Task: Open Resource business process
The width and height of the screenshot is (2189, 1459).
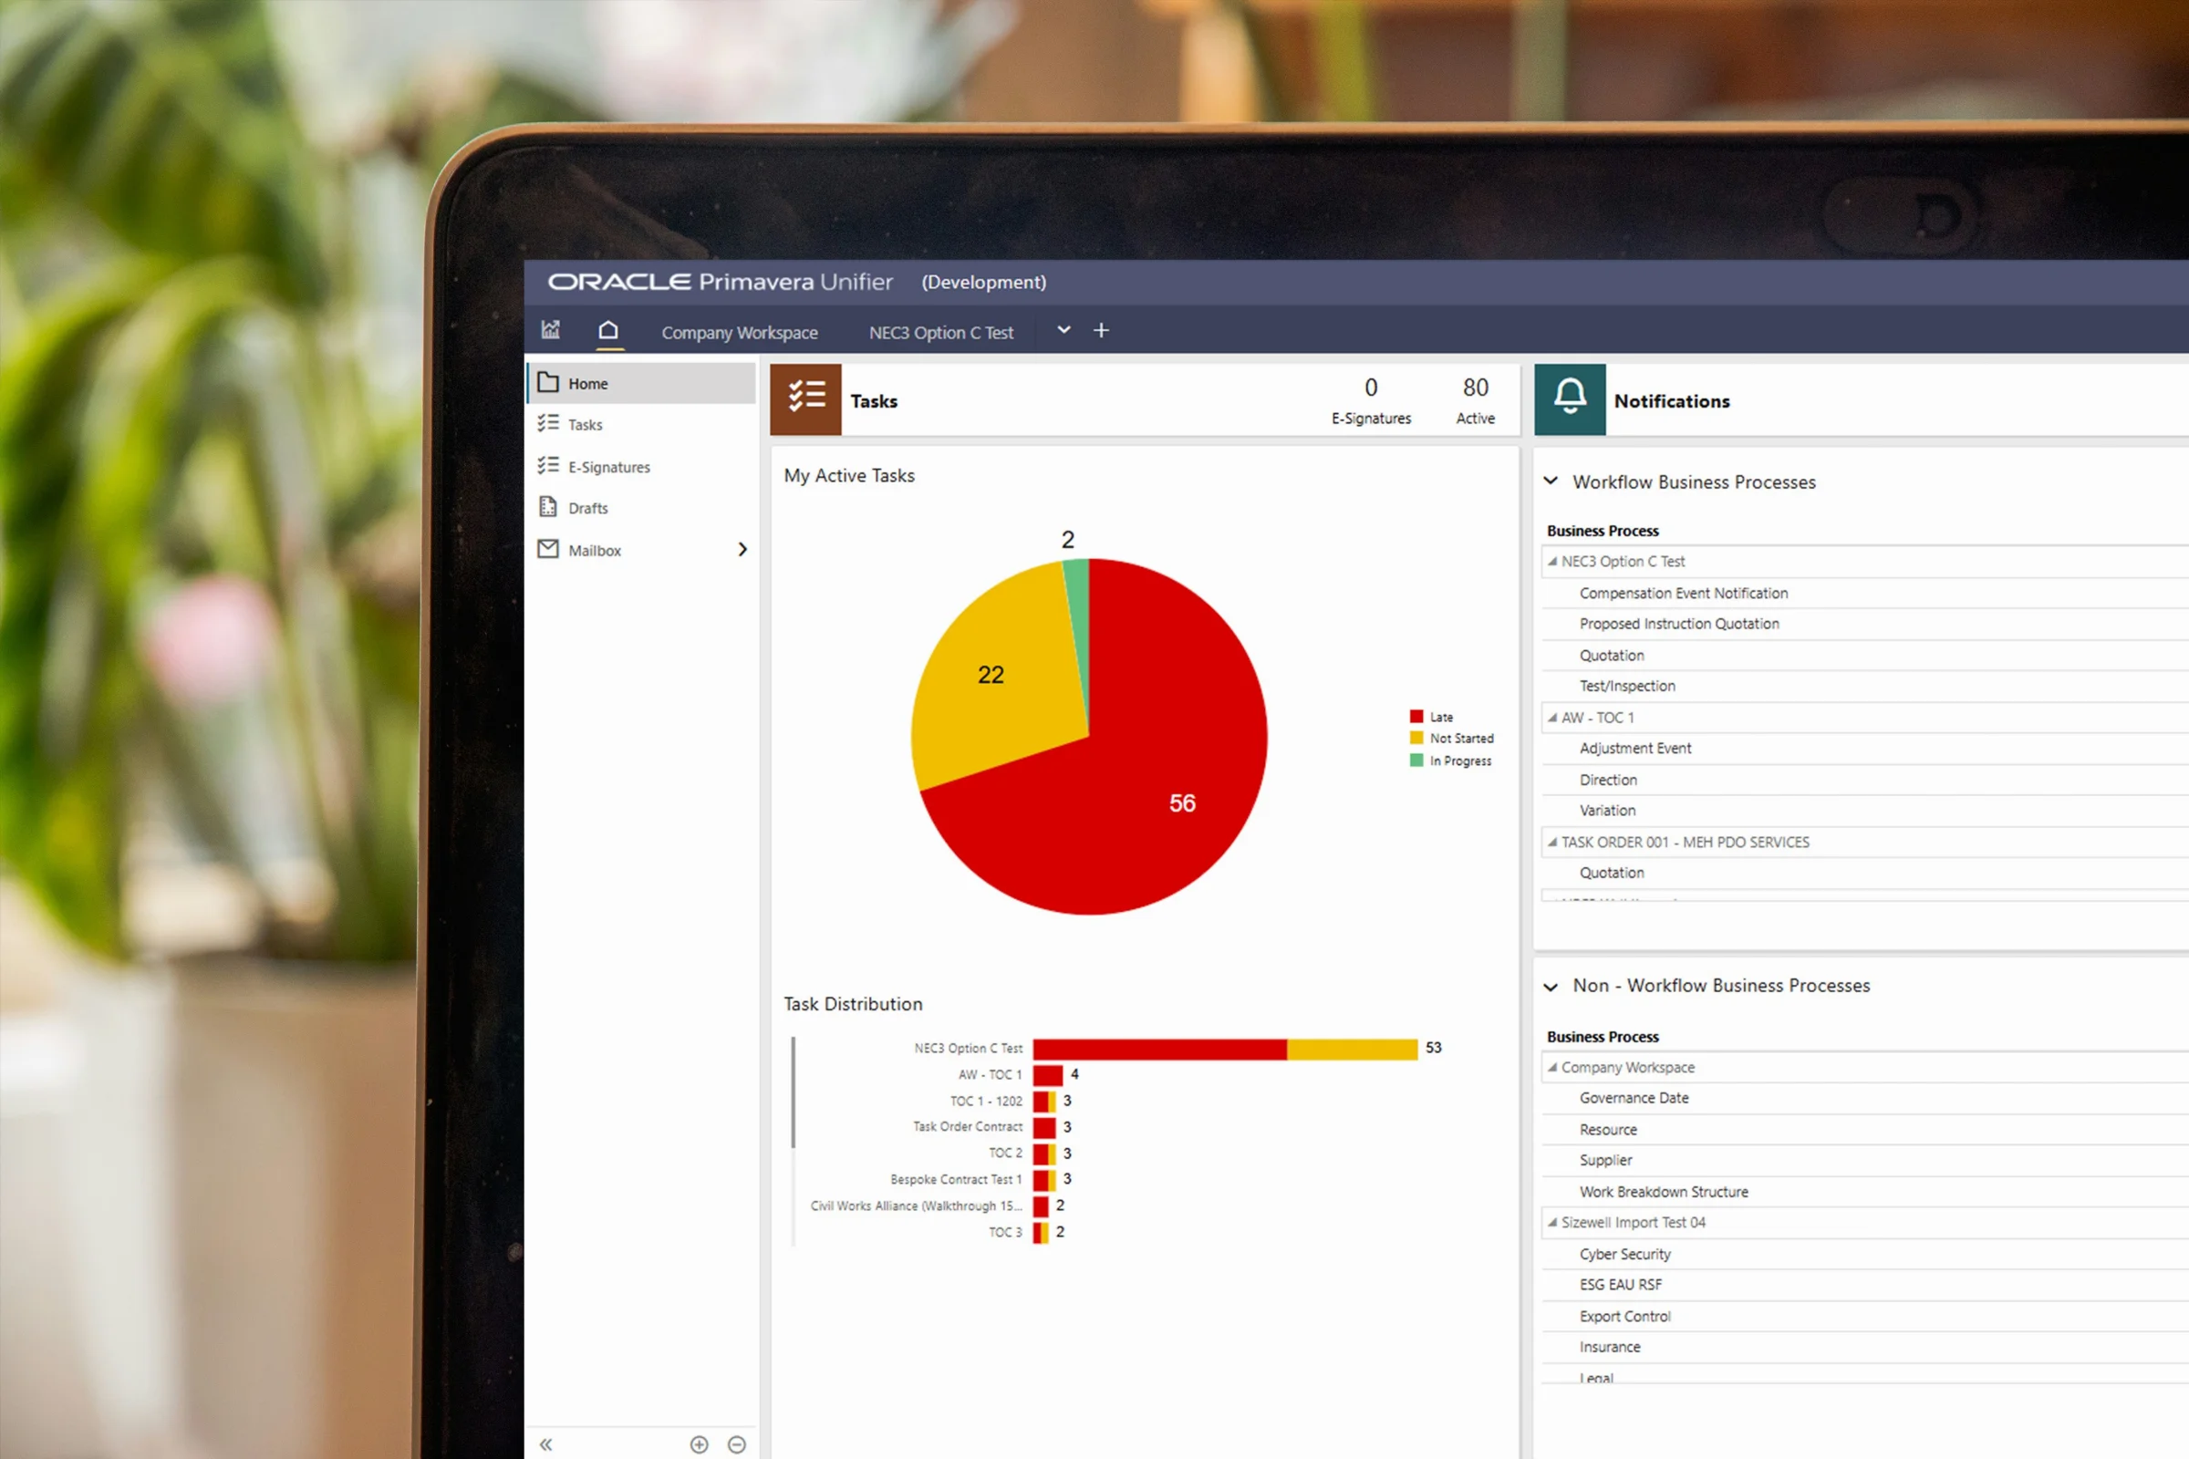Action: [x=1608, y=1130]
